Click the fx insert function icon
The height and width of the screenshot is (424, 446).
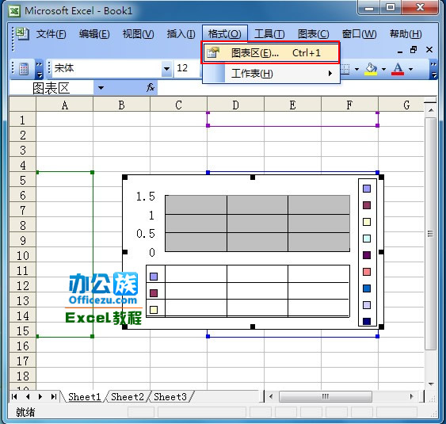pos(151,88)
